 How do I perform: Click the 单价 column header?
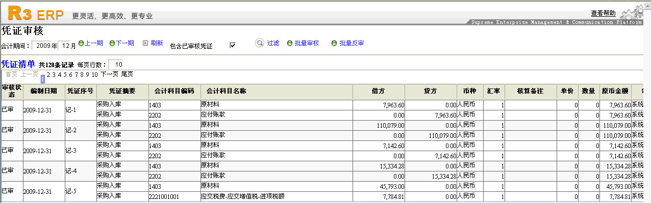click(x=567, y=92)
